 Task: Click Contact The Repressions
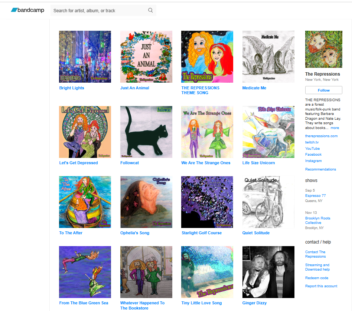315,254
